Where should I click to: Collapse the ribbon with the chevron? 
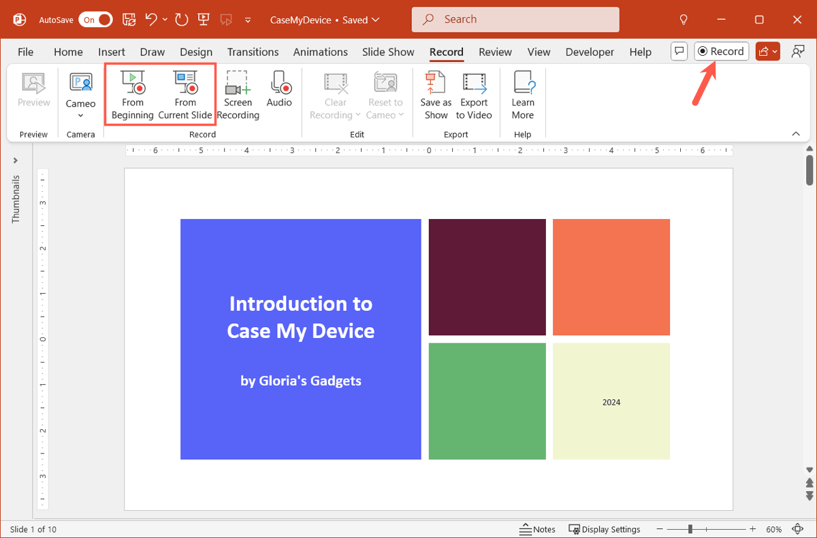pos(796,134)
